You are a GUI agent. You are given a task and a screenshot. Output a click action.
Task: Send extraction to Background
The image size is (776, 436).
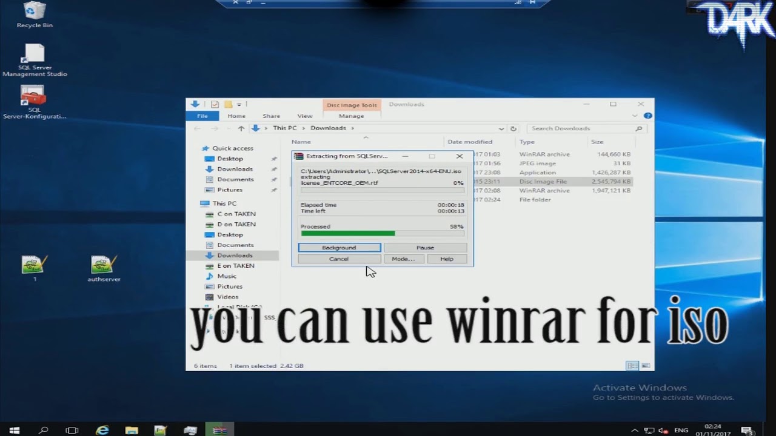[x=338, y=247]
